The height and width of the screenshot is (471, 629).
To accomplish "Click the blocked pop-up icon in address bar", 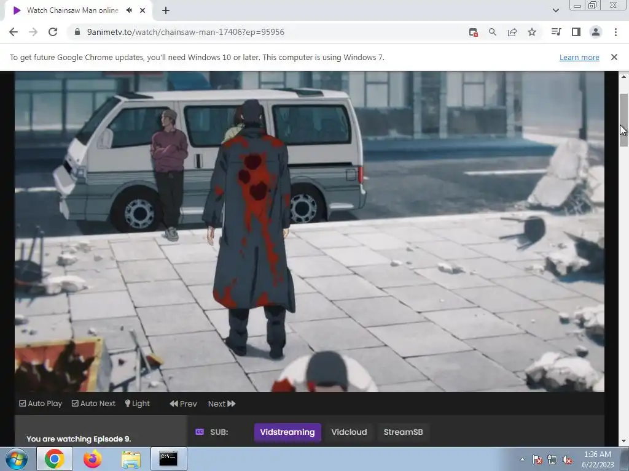I will [x=474, y=32].
